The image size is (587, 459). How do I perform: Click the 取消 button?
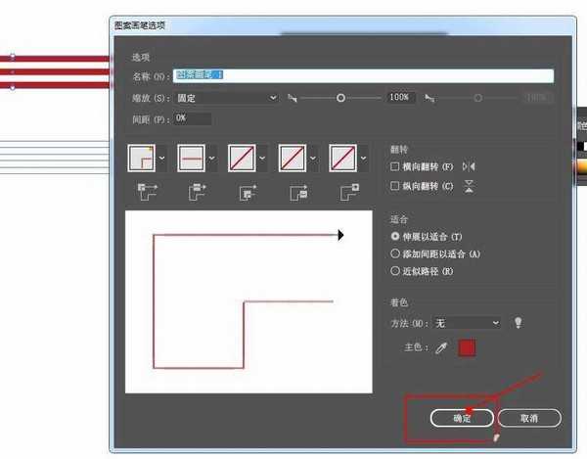coord(529,418)
